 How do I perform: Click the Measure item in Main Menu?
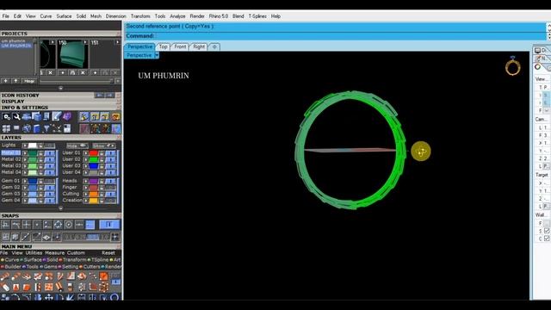[54, 252]
